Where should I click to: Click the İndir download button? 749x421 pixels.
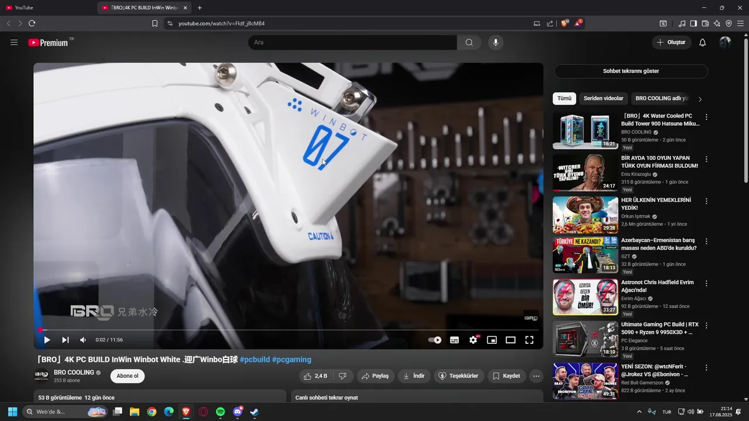[x=414, y=376]
